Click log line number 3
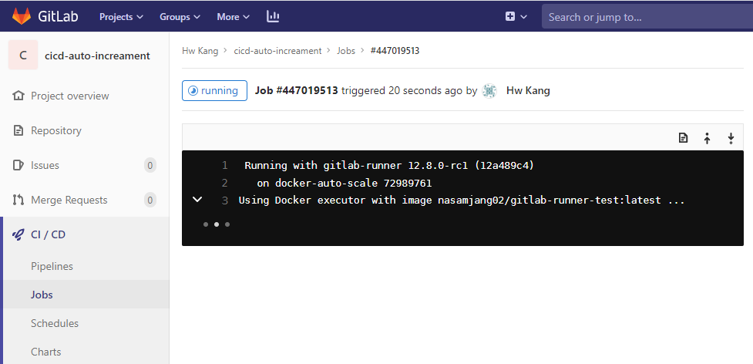Image resolution: width=753 pixels, height=364 pixels. click(x=225, y=201)
